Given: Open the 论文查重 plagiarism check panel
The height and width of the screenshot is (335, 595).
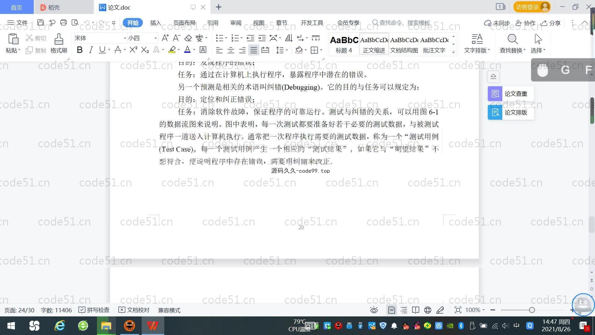Looking at the screenshot, I should tap(510, 94).
